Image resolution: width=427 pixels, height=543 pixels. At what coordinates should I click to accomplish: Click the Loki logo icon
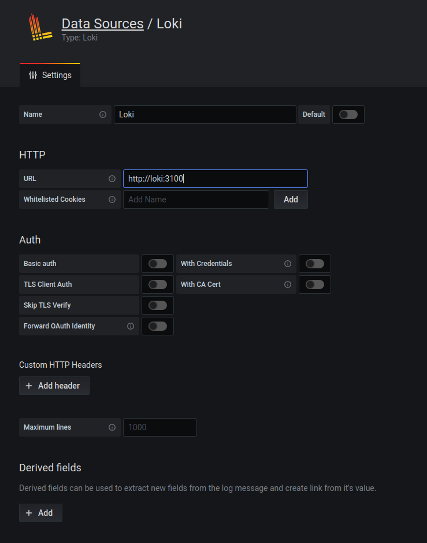click(40, 27)
